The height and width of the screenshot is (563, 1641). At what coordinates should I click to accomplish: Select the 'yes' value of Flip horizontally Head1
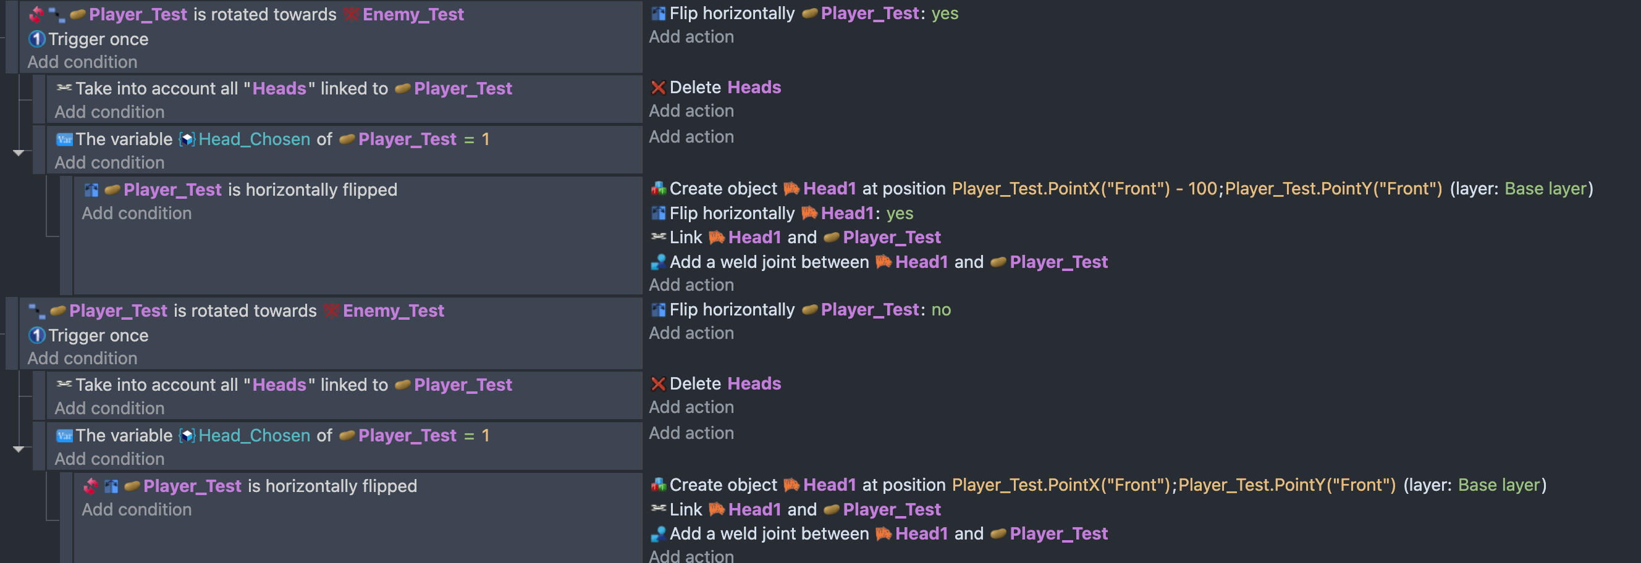point(900,213)
